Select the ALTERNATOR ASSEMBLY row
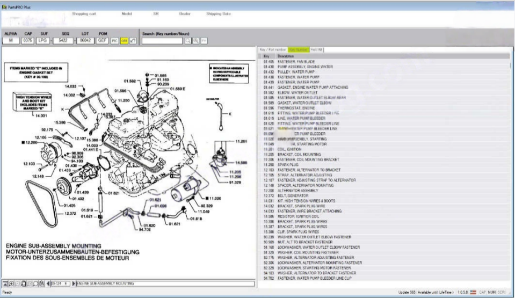The width and height of the screenshot is (515, 298). [297, 191]
